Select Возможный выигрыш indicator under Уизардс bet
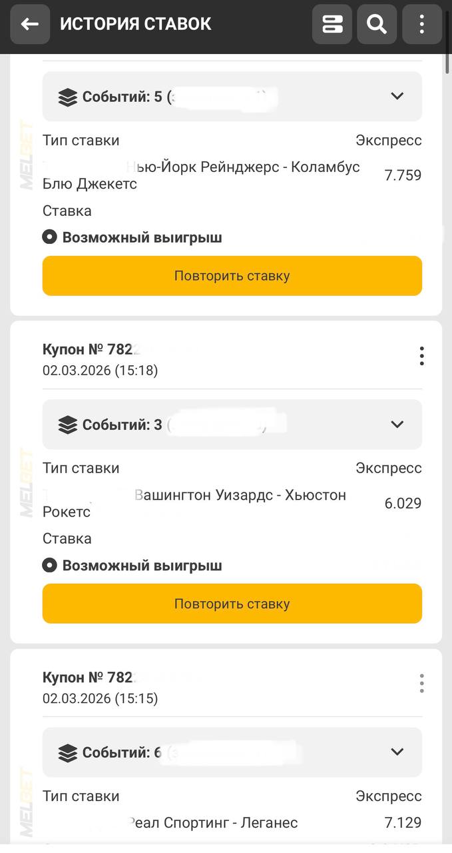Image resolution: width=452 pixels, height=853 pixels. [x=50, y=566]
